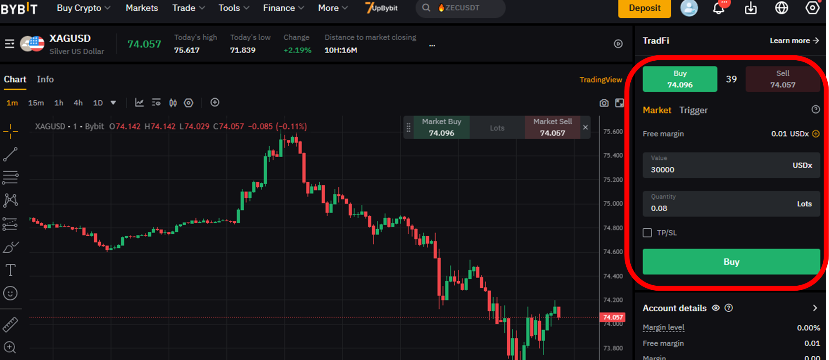Select the trend line drawing tool
829x360 pixels.
[x=10, y=154]
